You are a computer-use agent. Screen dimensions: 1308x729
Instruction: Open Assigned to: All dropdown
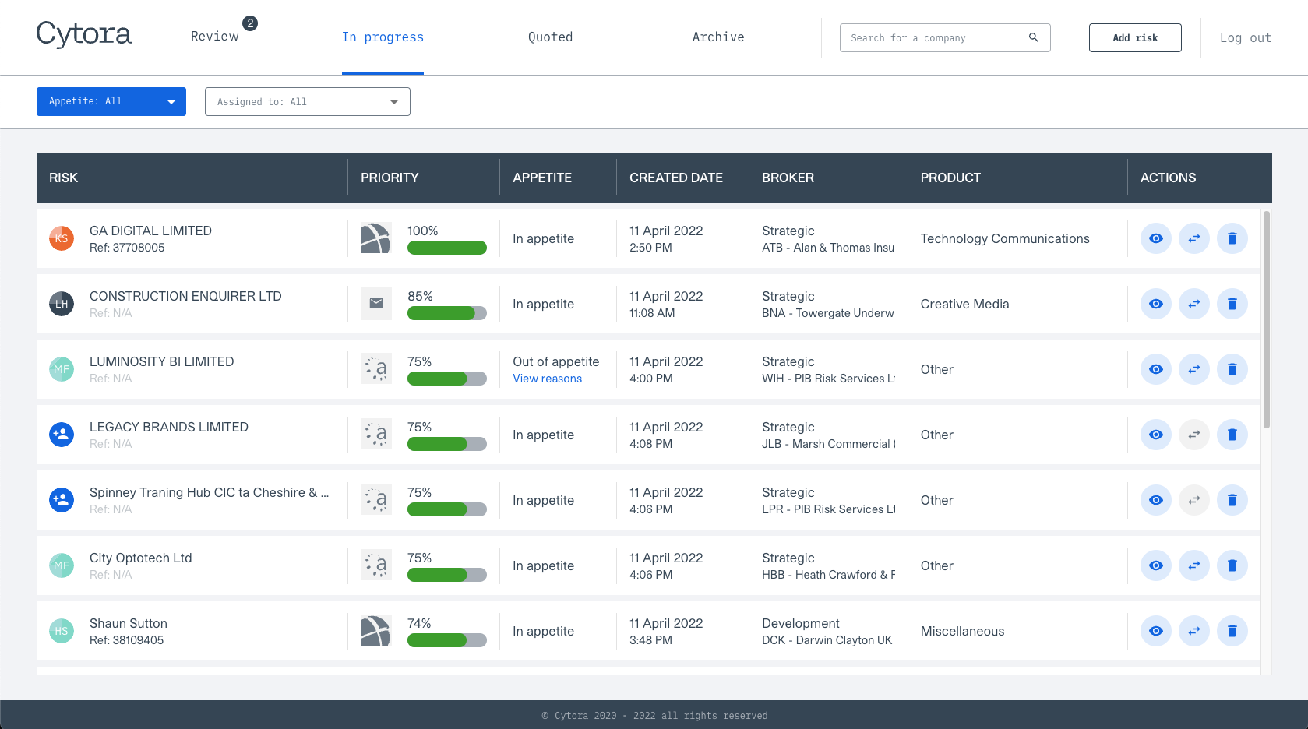click(308, 101)
